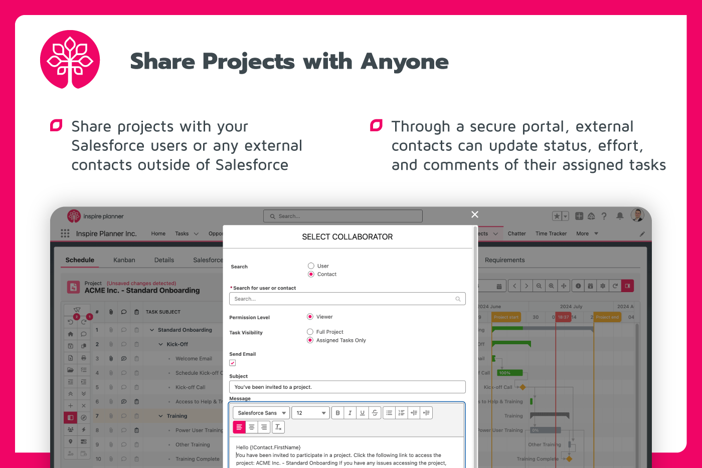Screen dimensions: 702x468
Task: Click the X delete icon in the schedule toolbar
Action: pos(84,405)
